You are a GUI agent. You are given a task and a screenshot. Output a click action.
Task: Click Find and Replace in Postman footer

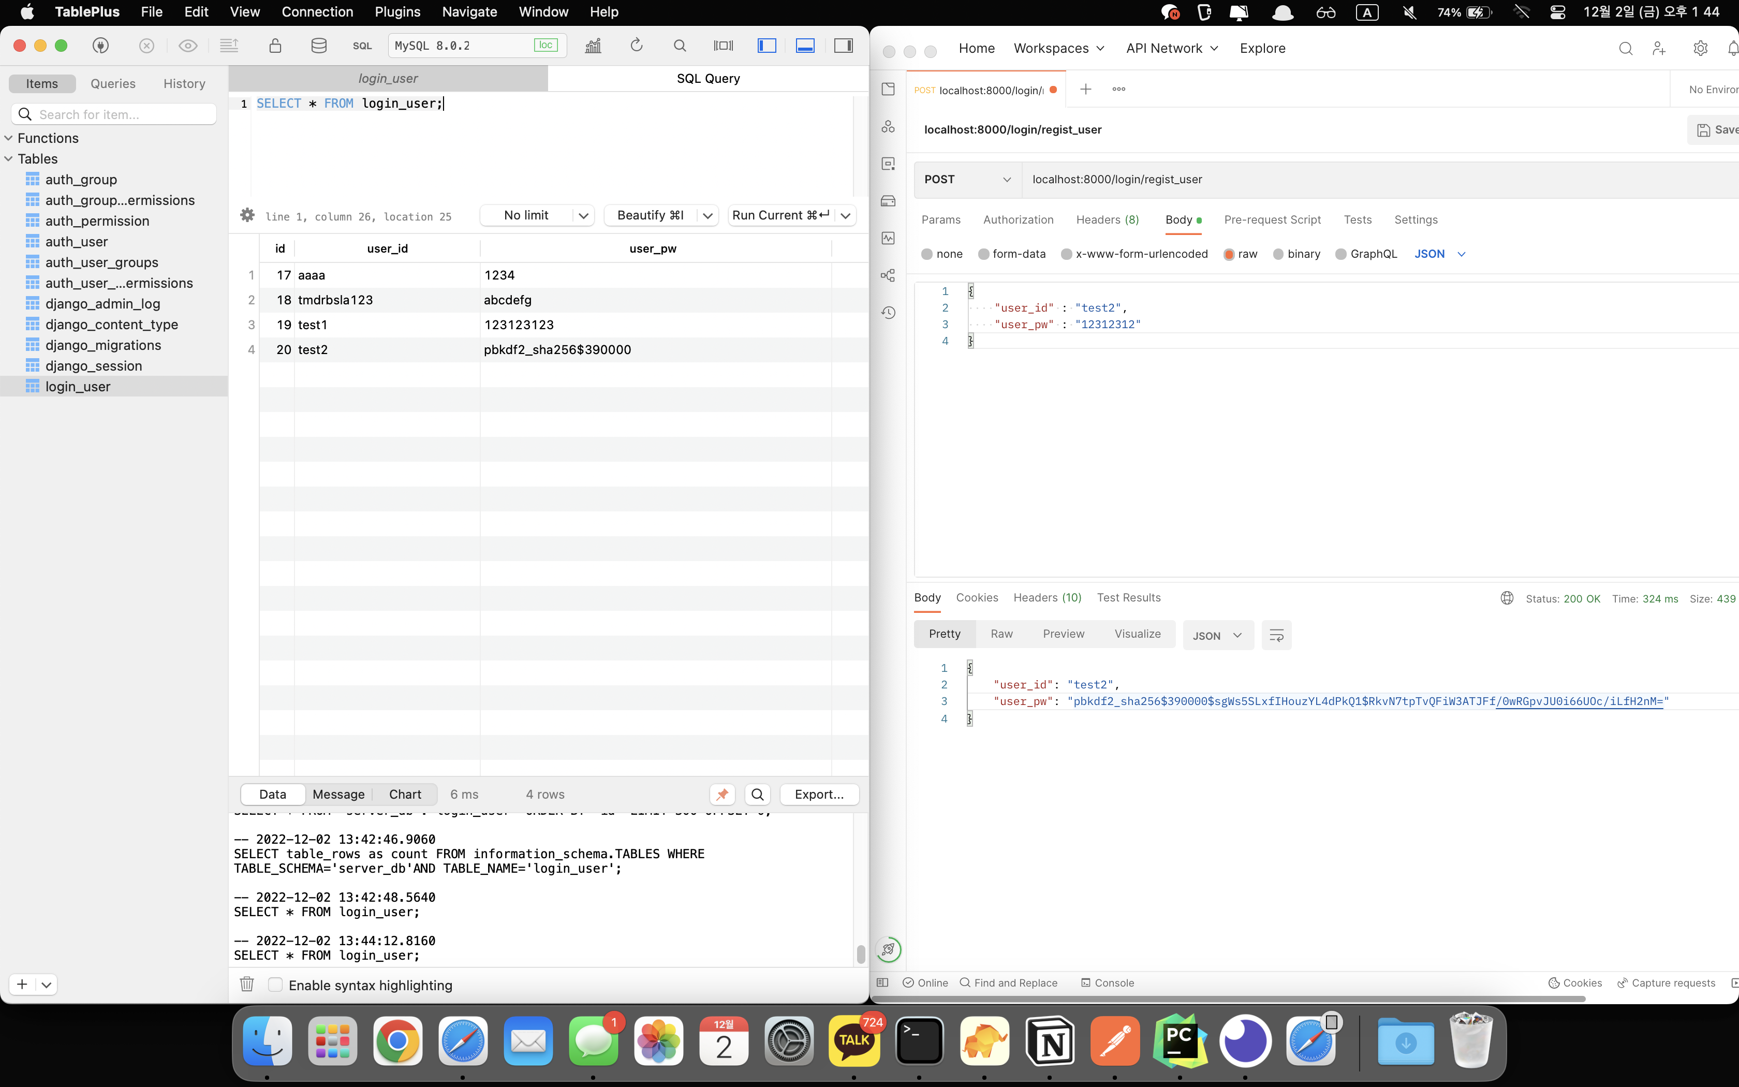[1009, 983]
